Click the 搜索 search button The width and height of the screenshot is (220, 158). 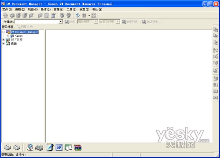tap(70, 22)
